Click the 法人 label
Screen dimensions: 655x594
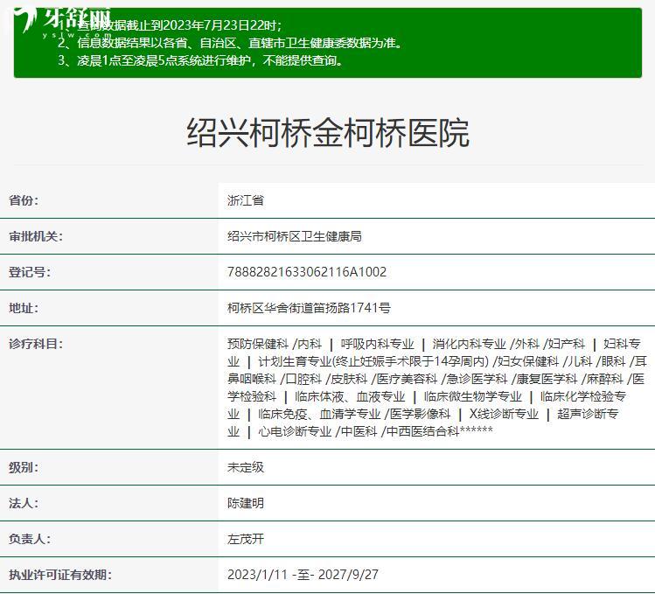point(24,503)
